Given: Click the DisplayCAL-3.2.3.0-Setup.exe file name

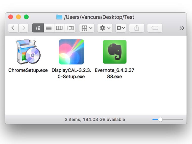Looking at the screenshot, I should tap(71, 73).
